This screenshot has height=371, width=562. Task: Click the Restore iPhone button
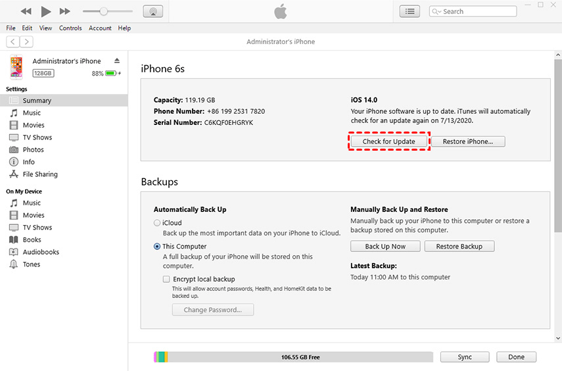[468, 141]
